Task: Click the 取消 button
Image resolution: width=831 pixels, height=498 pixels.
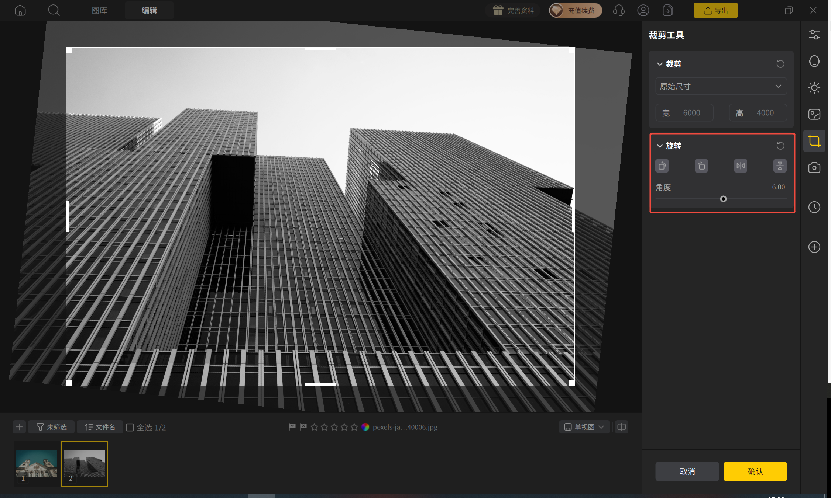Action: [x=687, y=471]
